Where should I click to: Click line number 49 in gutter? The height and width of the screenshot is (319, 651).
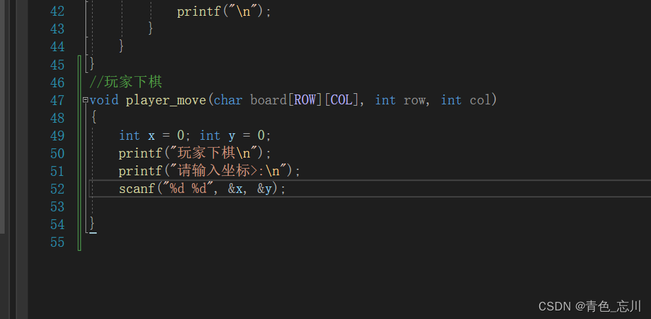coord(57,136)
